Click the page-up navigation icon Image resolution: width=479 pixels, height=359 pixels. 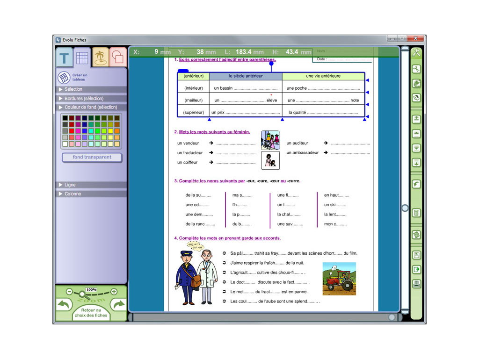(416, 134)
